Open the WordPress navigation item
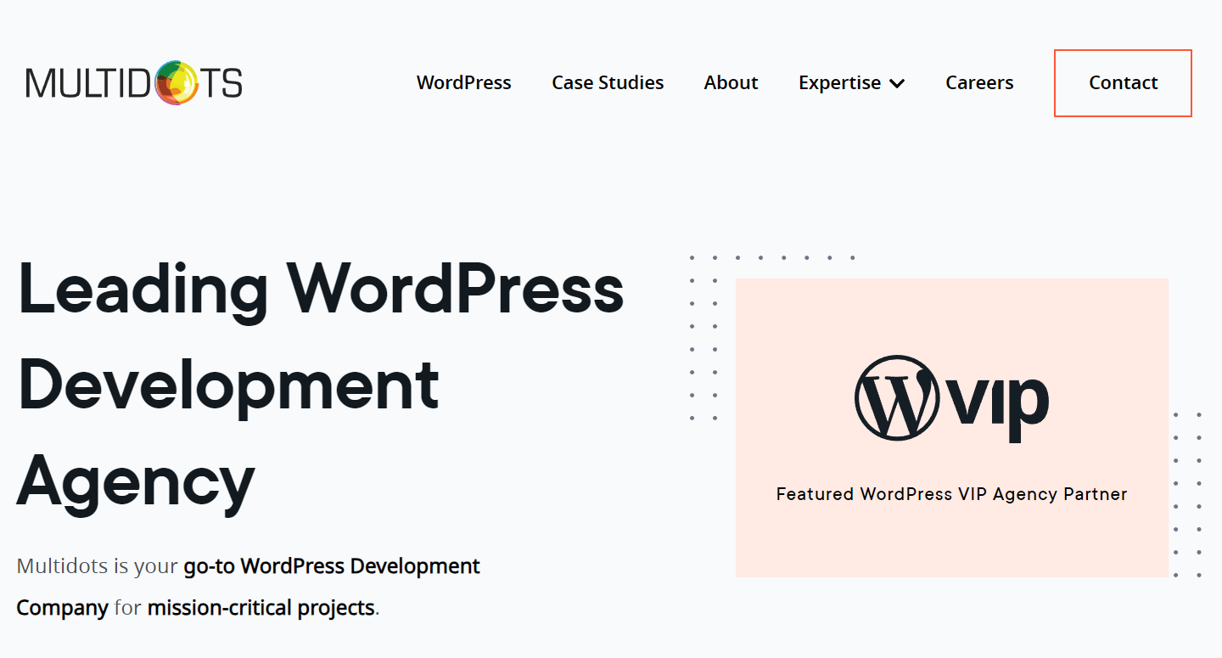This screenshot has width=1222, height=658. click(x=464, y=82)
